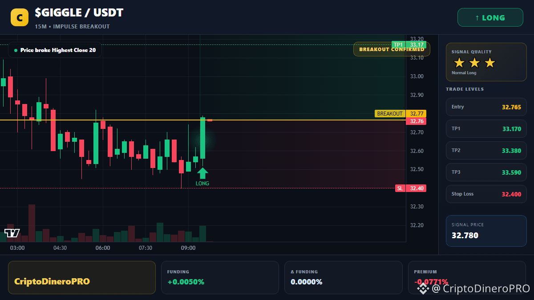Click the Signal Quality panel heading
The image size is (534, 300).
pos(472,52)
